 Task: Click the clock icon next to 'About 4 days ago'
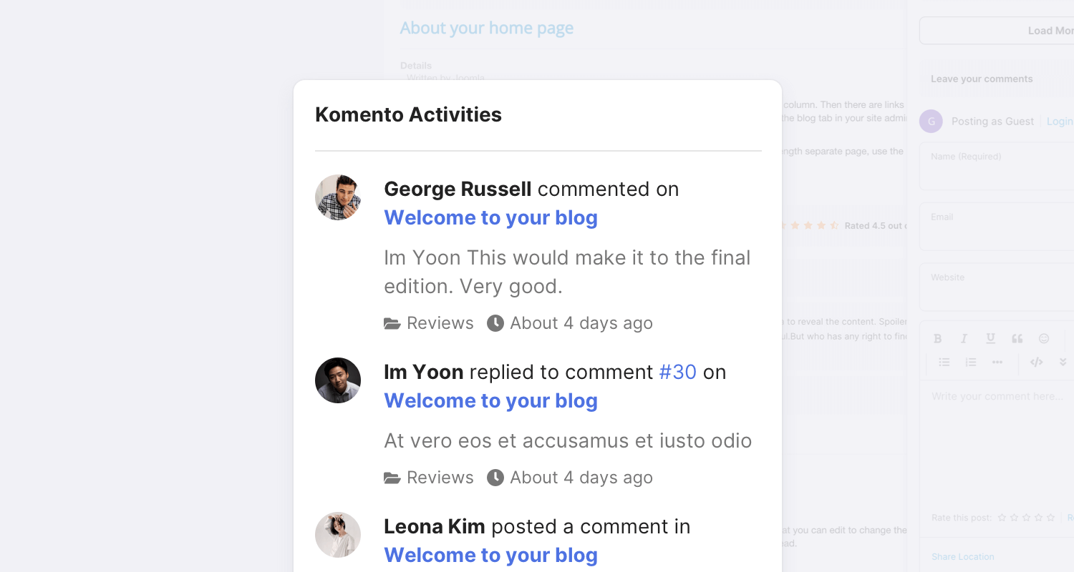click(x=495, y=322)
